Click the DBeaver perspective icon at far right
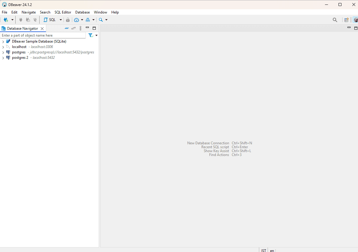 click(356, 20)
